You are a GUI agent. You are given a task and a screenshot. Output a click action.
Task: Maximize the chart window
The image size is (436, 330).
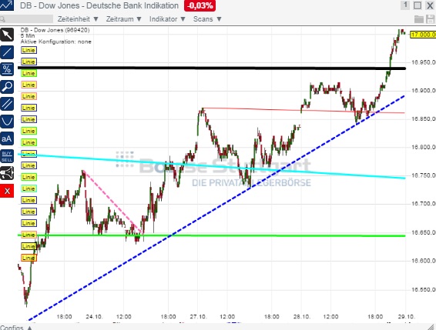(418, 5)
